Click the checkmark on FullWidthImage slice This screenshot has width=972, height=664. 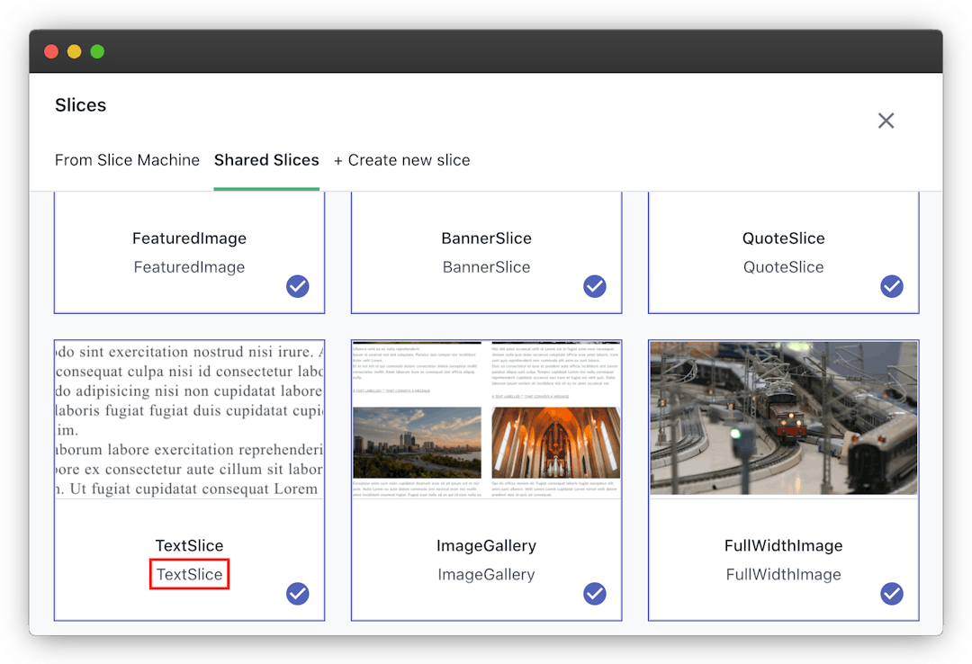(x=892, y=594)
